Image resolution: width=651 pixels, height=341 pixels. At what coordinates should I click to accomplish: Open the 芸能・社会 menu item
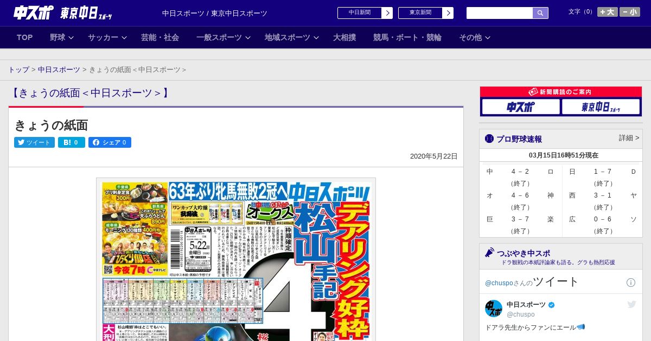[160, 37]
